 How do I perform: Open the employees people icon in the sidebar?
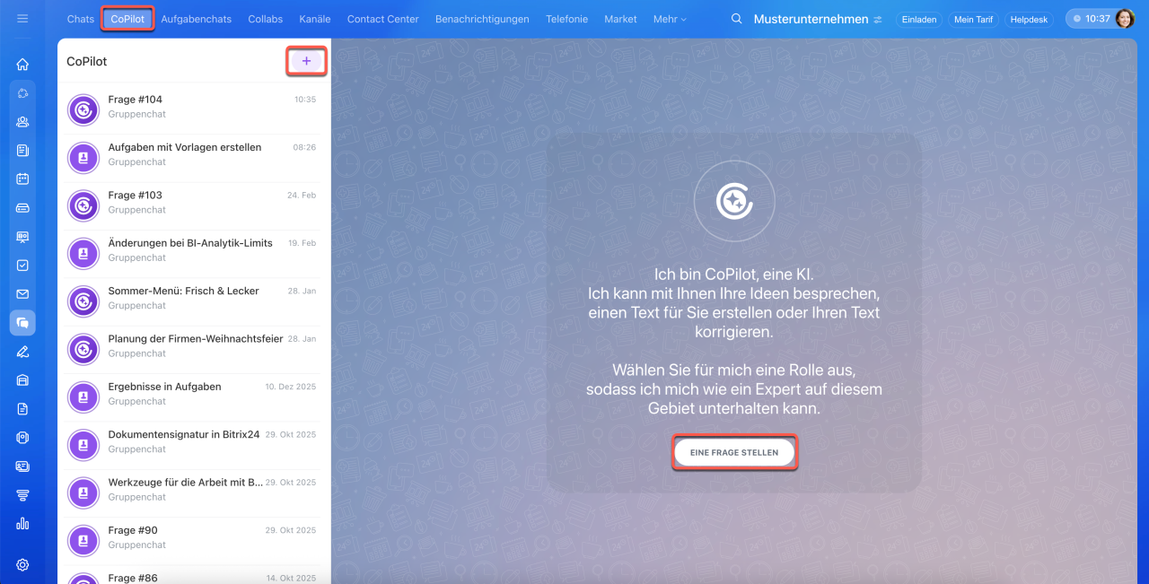click(22, 122)
